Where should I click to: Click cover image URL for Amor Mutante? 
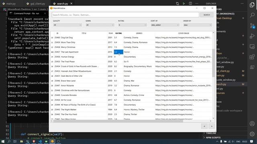(x=184, y=86)
